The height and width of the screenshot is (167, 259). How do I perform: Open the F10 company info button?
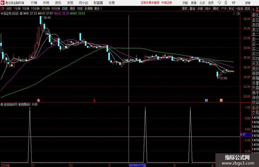pos(224,9)
